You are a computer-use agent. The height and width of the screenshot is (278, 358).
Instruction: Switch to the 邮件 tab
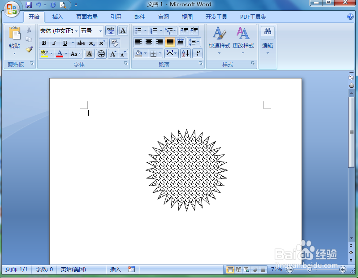(140, 17)
